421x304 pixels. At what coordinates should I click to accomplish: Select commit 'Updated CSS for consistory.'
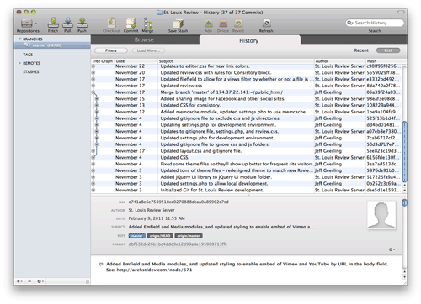coord(247,105)
